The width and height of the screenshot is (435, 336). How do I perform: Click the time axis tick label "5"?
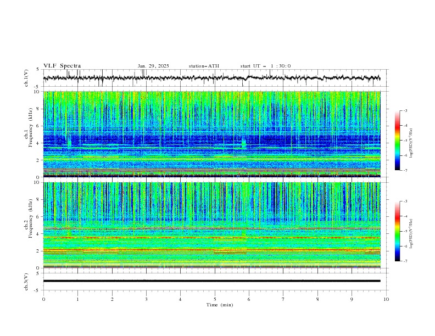[x=215, y=299]
